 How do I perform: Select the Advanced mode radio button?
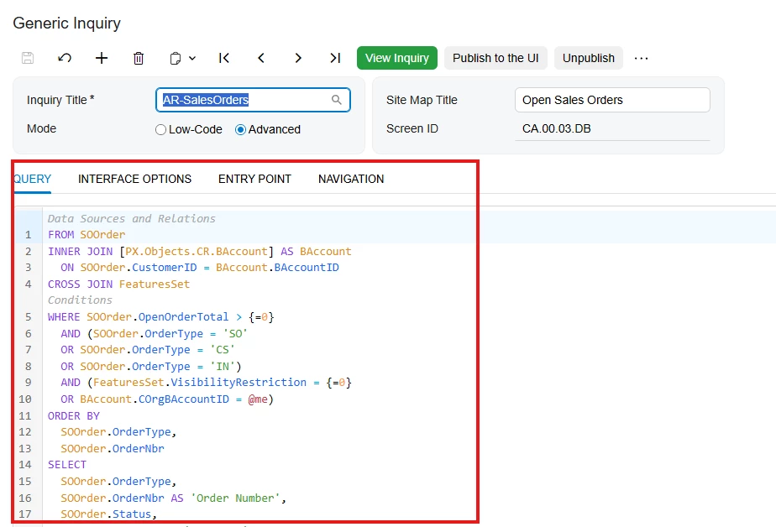pos(240,129)
